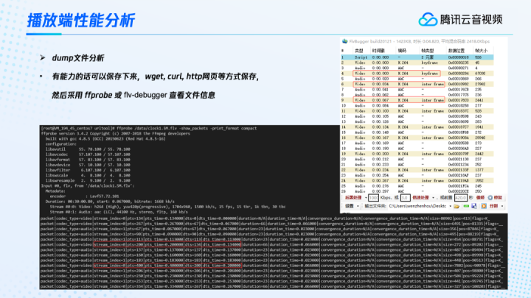Screen dimensions: 531x298
Task: Click the 'Input #0, flv' line in terminal
Action: click(x=88, y=186)
